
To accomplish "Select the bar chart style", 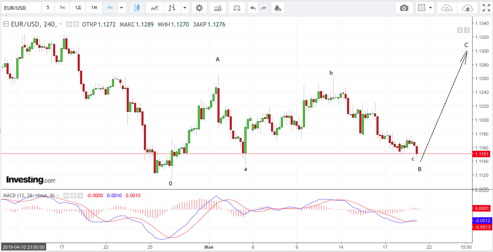I will [172, 8].
